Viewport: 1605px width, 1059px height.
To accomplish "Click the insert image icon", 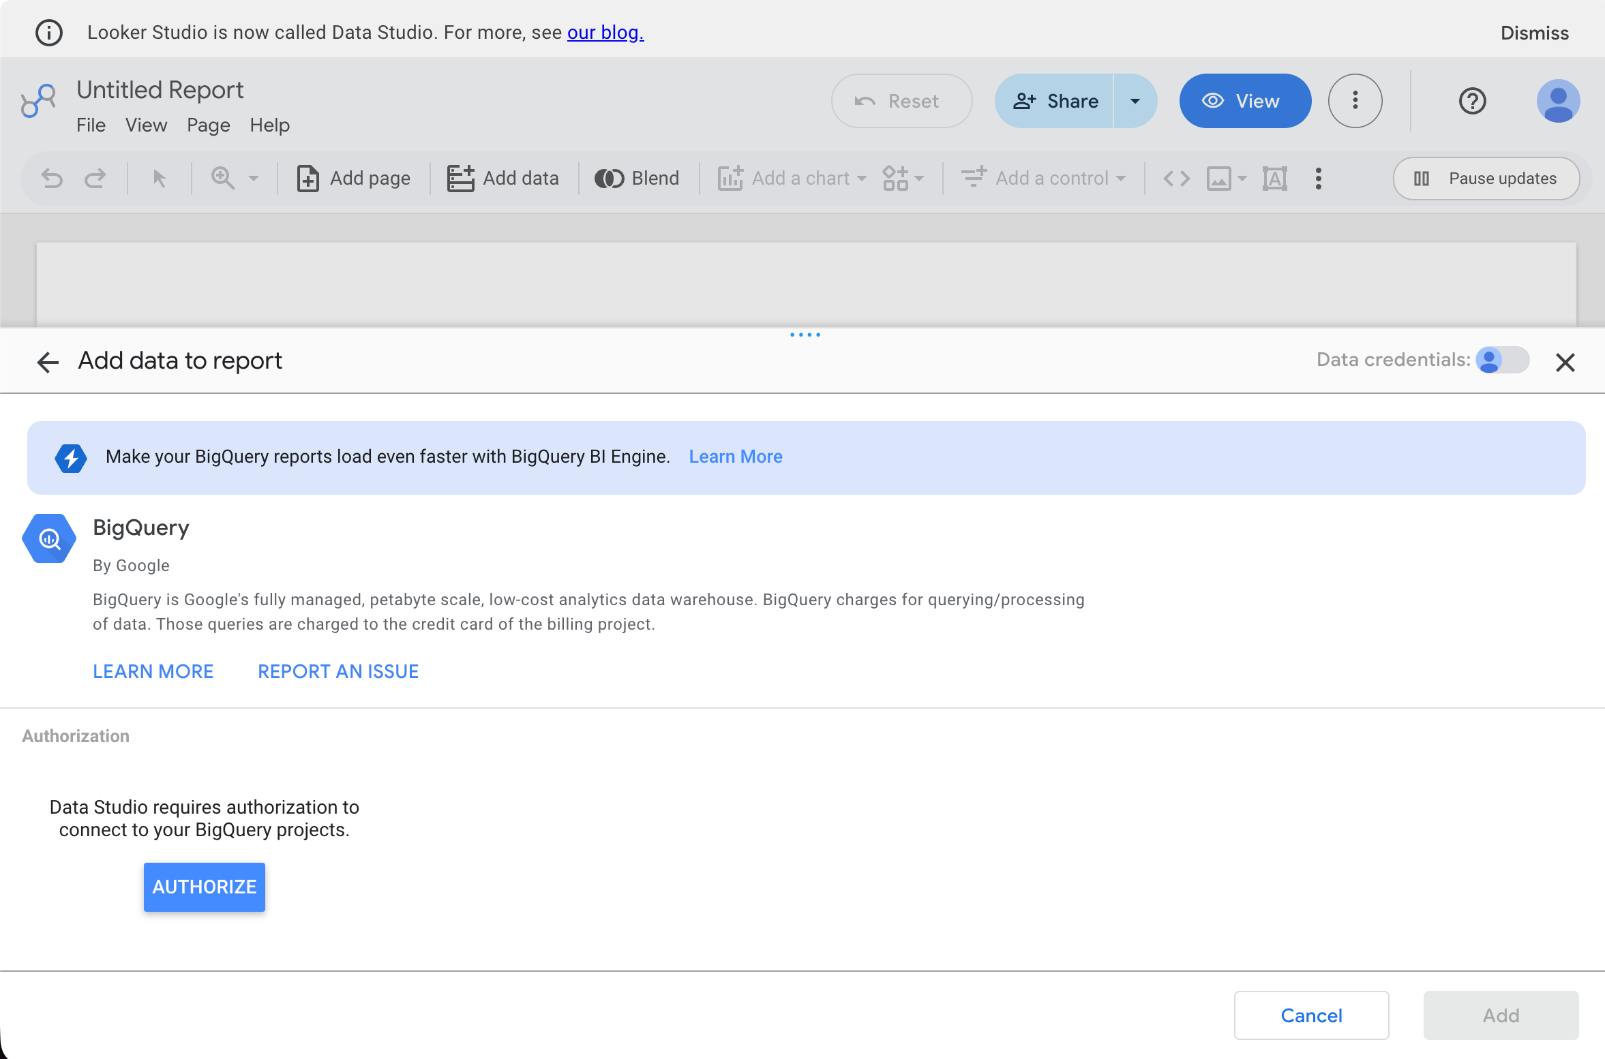I will click(x=1219, y=179).
